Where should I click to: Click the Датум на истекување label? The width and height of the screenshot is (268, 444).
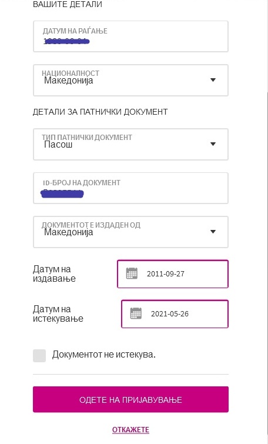pyautogui.click(x=58, y=313)
